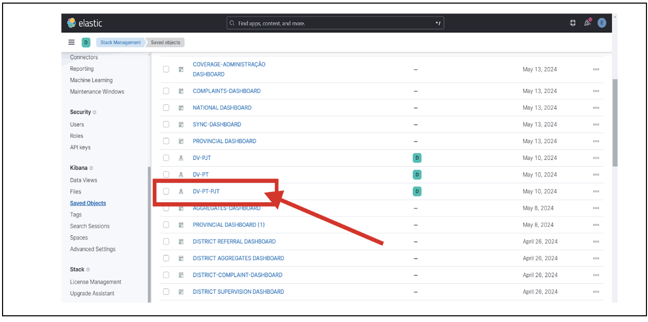Click the Elastic logo

click(85, 23)
